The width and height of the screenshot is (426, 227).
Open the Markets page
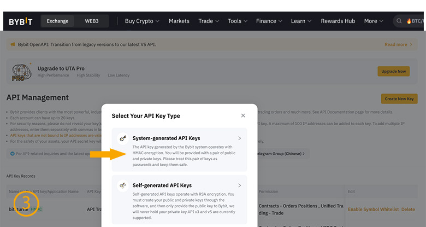tap(179, 21)
